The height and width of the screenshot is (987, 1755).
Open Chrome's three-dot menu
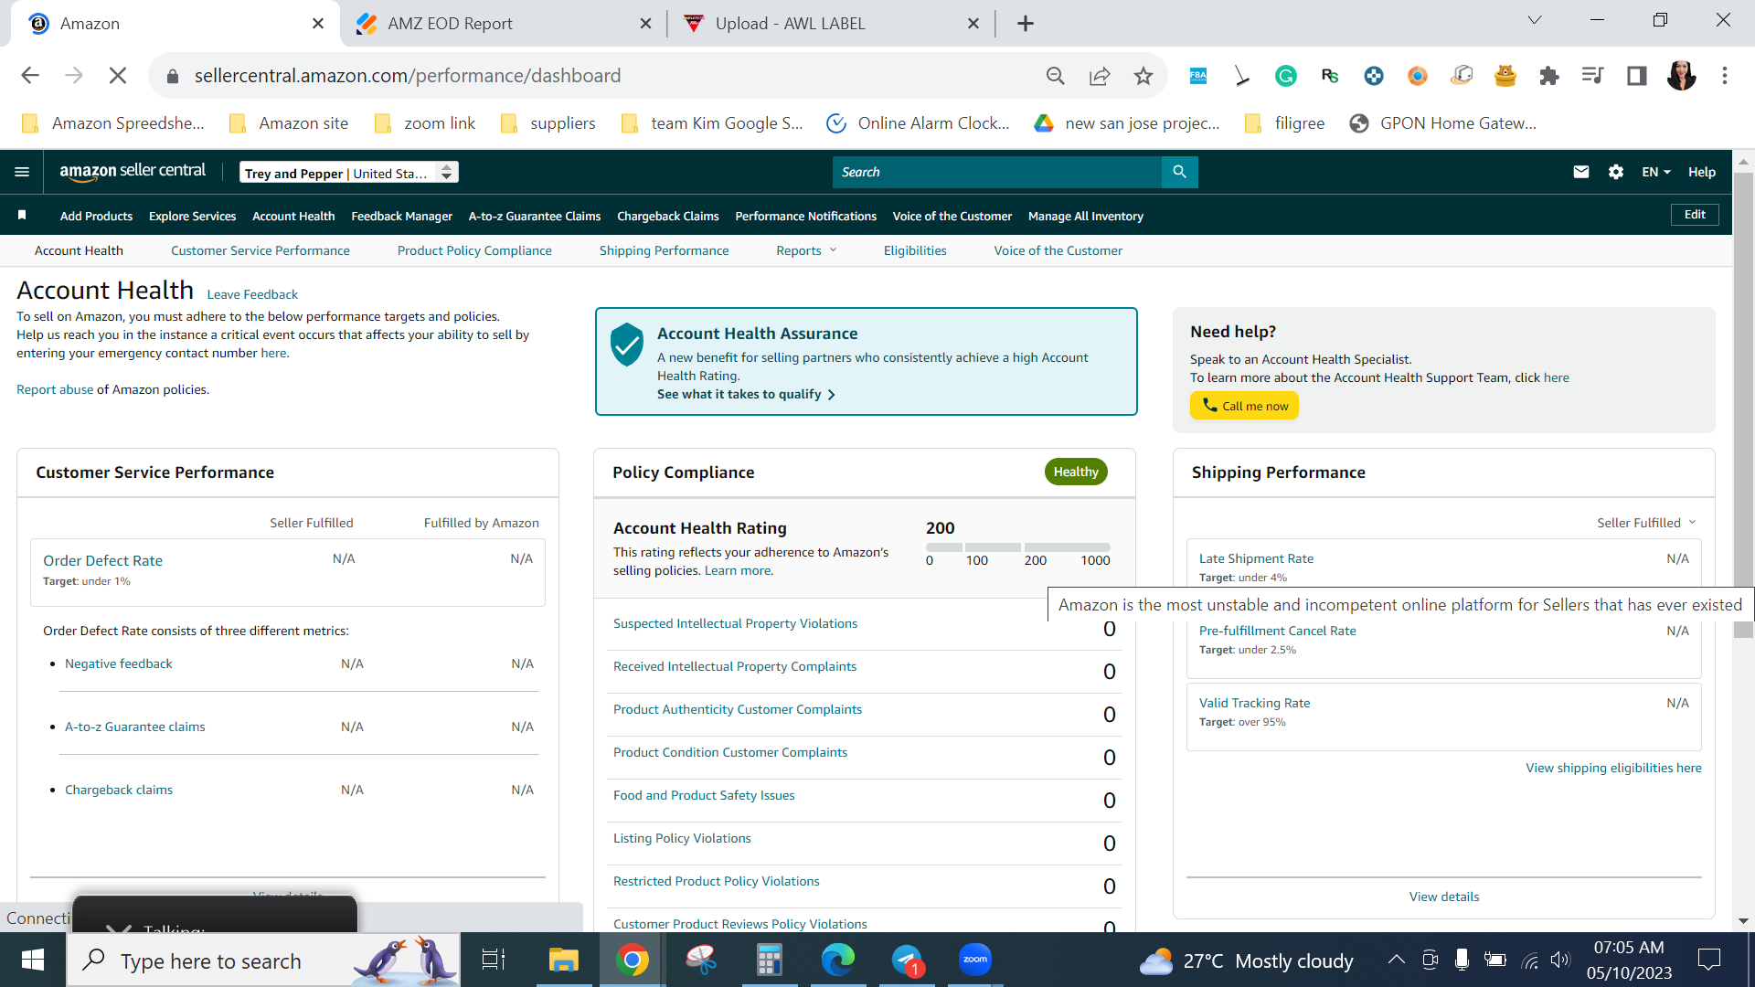click(1725, 76)
